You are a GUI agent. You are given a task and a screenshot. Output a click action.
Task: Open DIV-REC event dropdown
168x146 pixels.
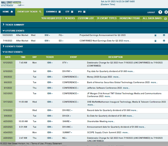(x=67, y=110)
